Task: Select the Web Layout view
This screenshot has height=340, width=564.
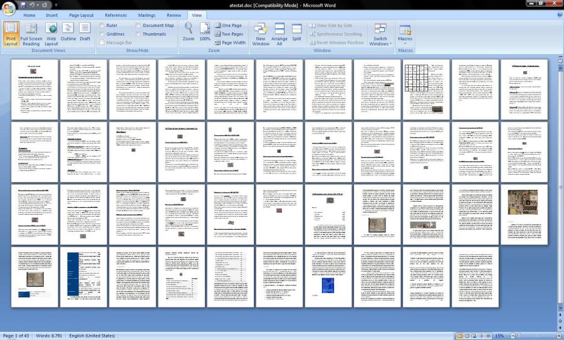Action: point(51,34)
